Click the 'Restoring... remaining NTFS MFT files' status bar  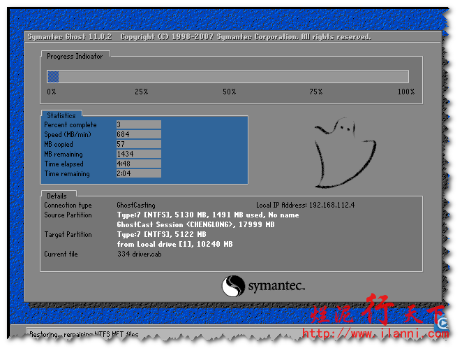[84, 334]
